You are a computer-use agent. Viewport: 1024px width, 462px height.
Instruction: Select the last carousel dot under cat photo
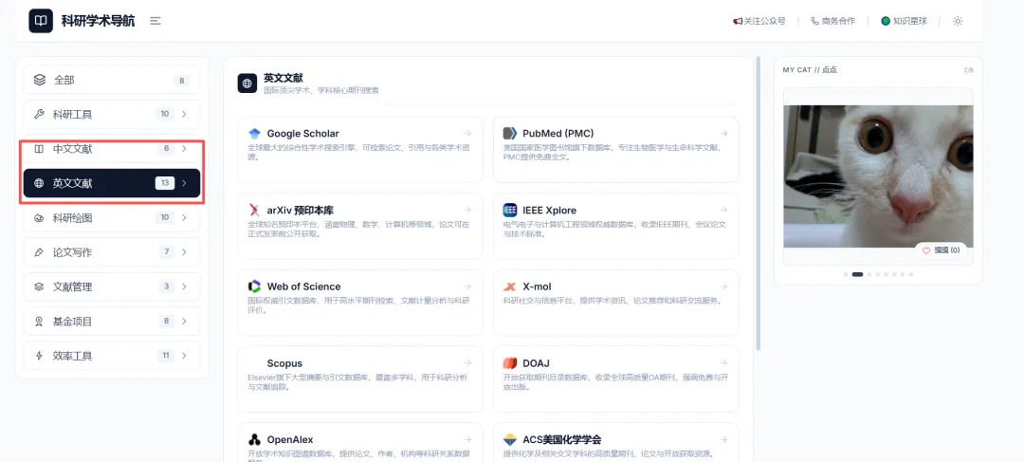[x=911, y=274]
